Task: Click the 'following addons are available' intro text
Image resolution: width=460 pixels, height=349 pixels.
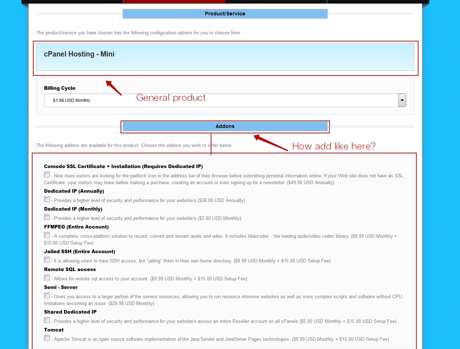Action: click(x=134, y=146)
